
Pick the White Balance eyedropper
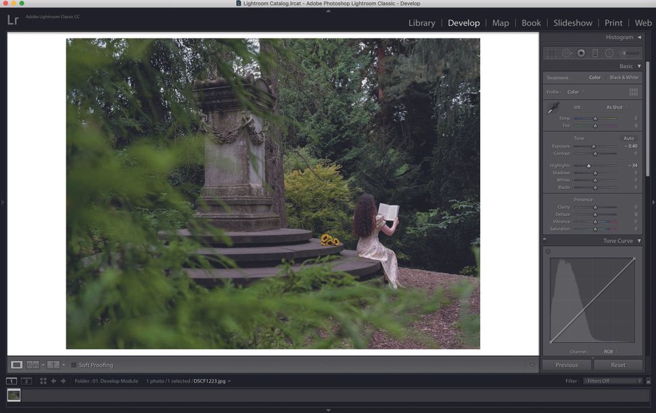click(x=553, y=107)
